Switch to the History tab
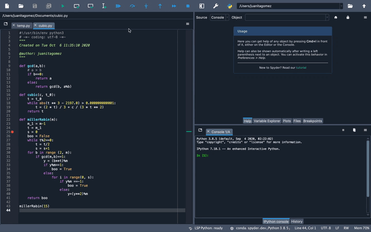This screenshot has width=371, height=232. [297, 221]
